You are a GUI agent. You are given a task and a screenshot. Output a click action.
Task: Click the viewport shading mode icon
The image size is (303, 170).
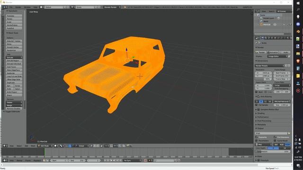(56, 146)
